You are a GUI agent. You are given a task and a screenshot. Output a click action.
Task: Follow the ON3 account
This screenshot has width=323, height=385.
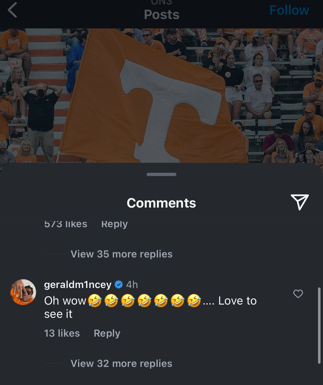(289, 11)
